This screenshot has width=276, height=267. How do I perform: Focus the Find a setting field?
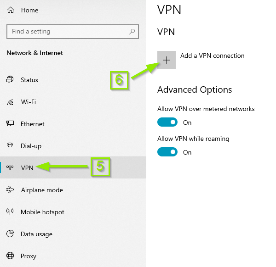(73, 32)
